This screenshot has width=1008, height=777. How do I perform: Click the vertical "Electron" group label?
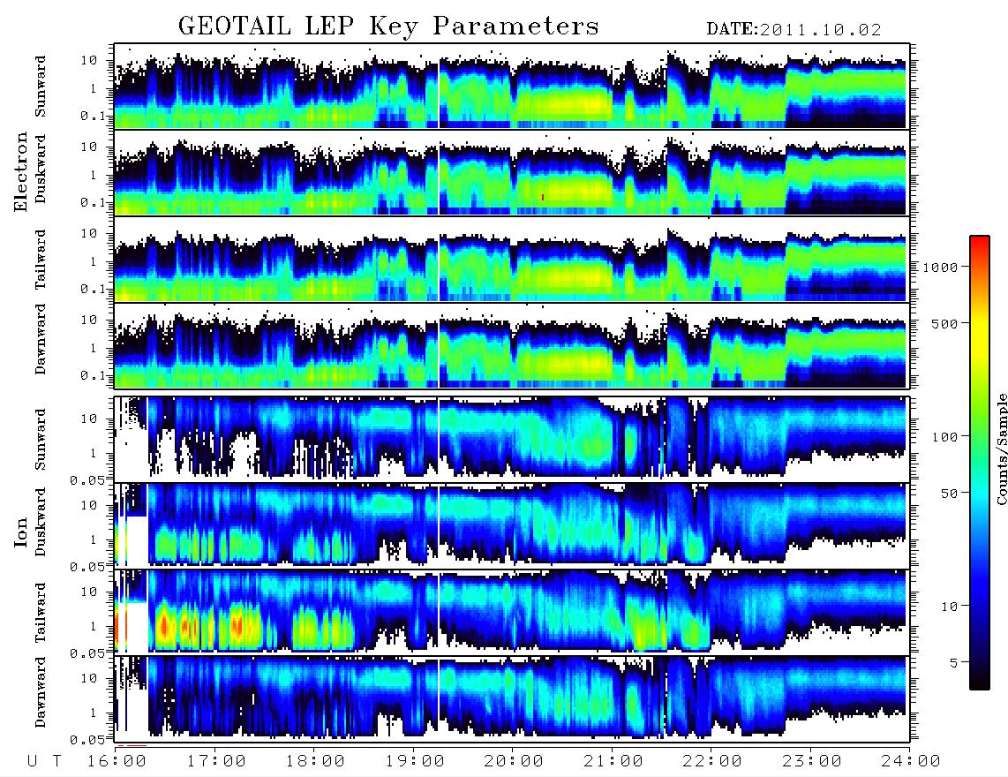(21, 171)
